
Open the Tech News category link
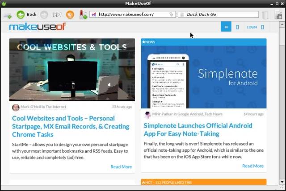(213, 114)
